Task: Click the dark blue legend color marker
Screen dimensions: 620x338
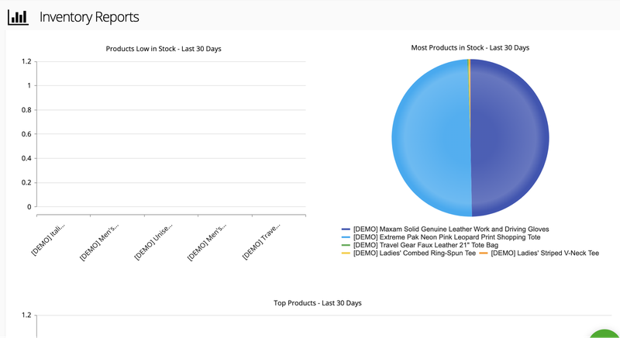Action: pyautogui.click(x=346, y=229)
